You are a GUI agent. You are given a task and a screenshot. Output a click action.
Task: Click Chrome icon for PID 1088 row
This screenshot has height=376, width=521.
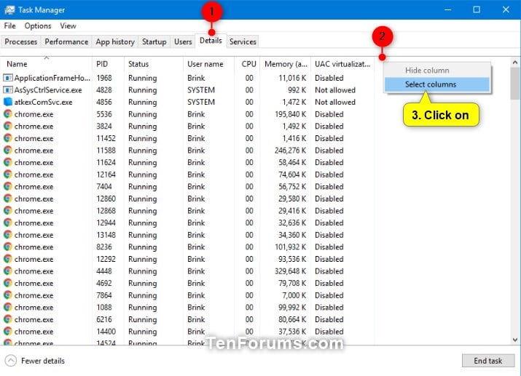pyautogui.click(x=7, y=307)
